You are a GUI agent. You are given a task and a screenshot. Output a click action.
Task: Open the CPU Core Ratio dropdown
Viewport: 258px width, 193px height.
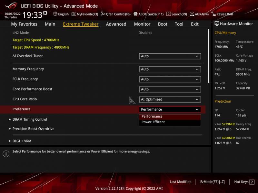point(170,99)
